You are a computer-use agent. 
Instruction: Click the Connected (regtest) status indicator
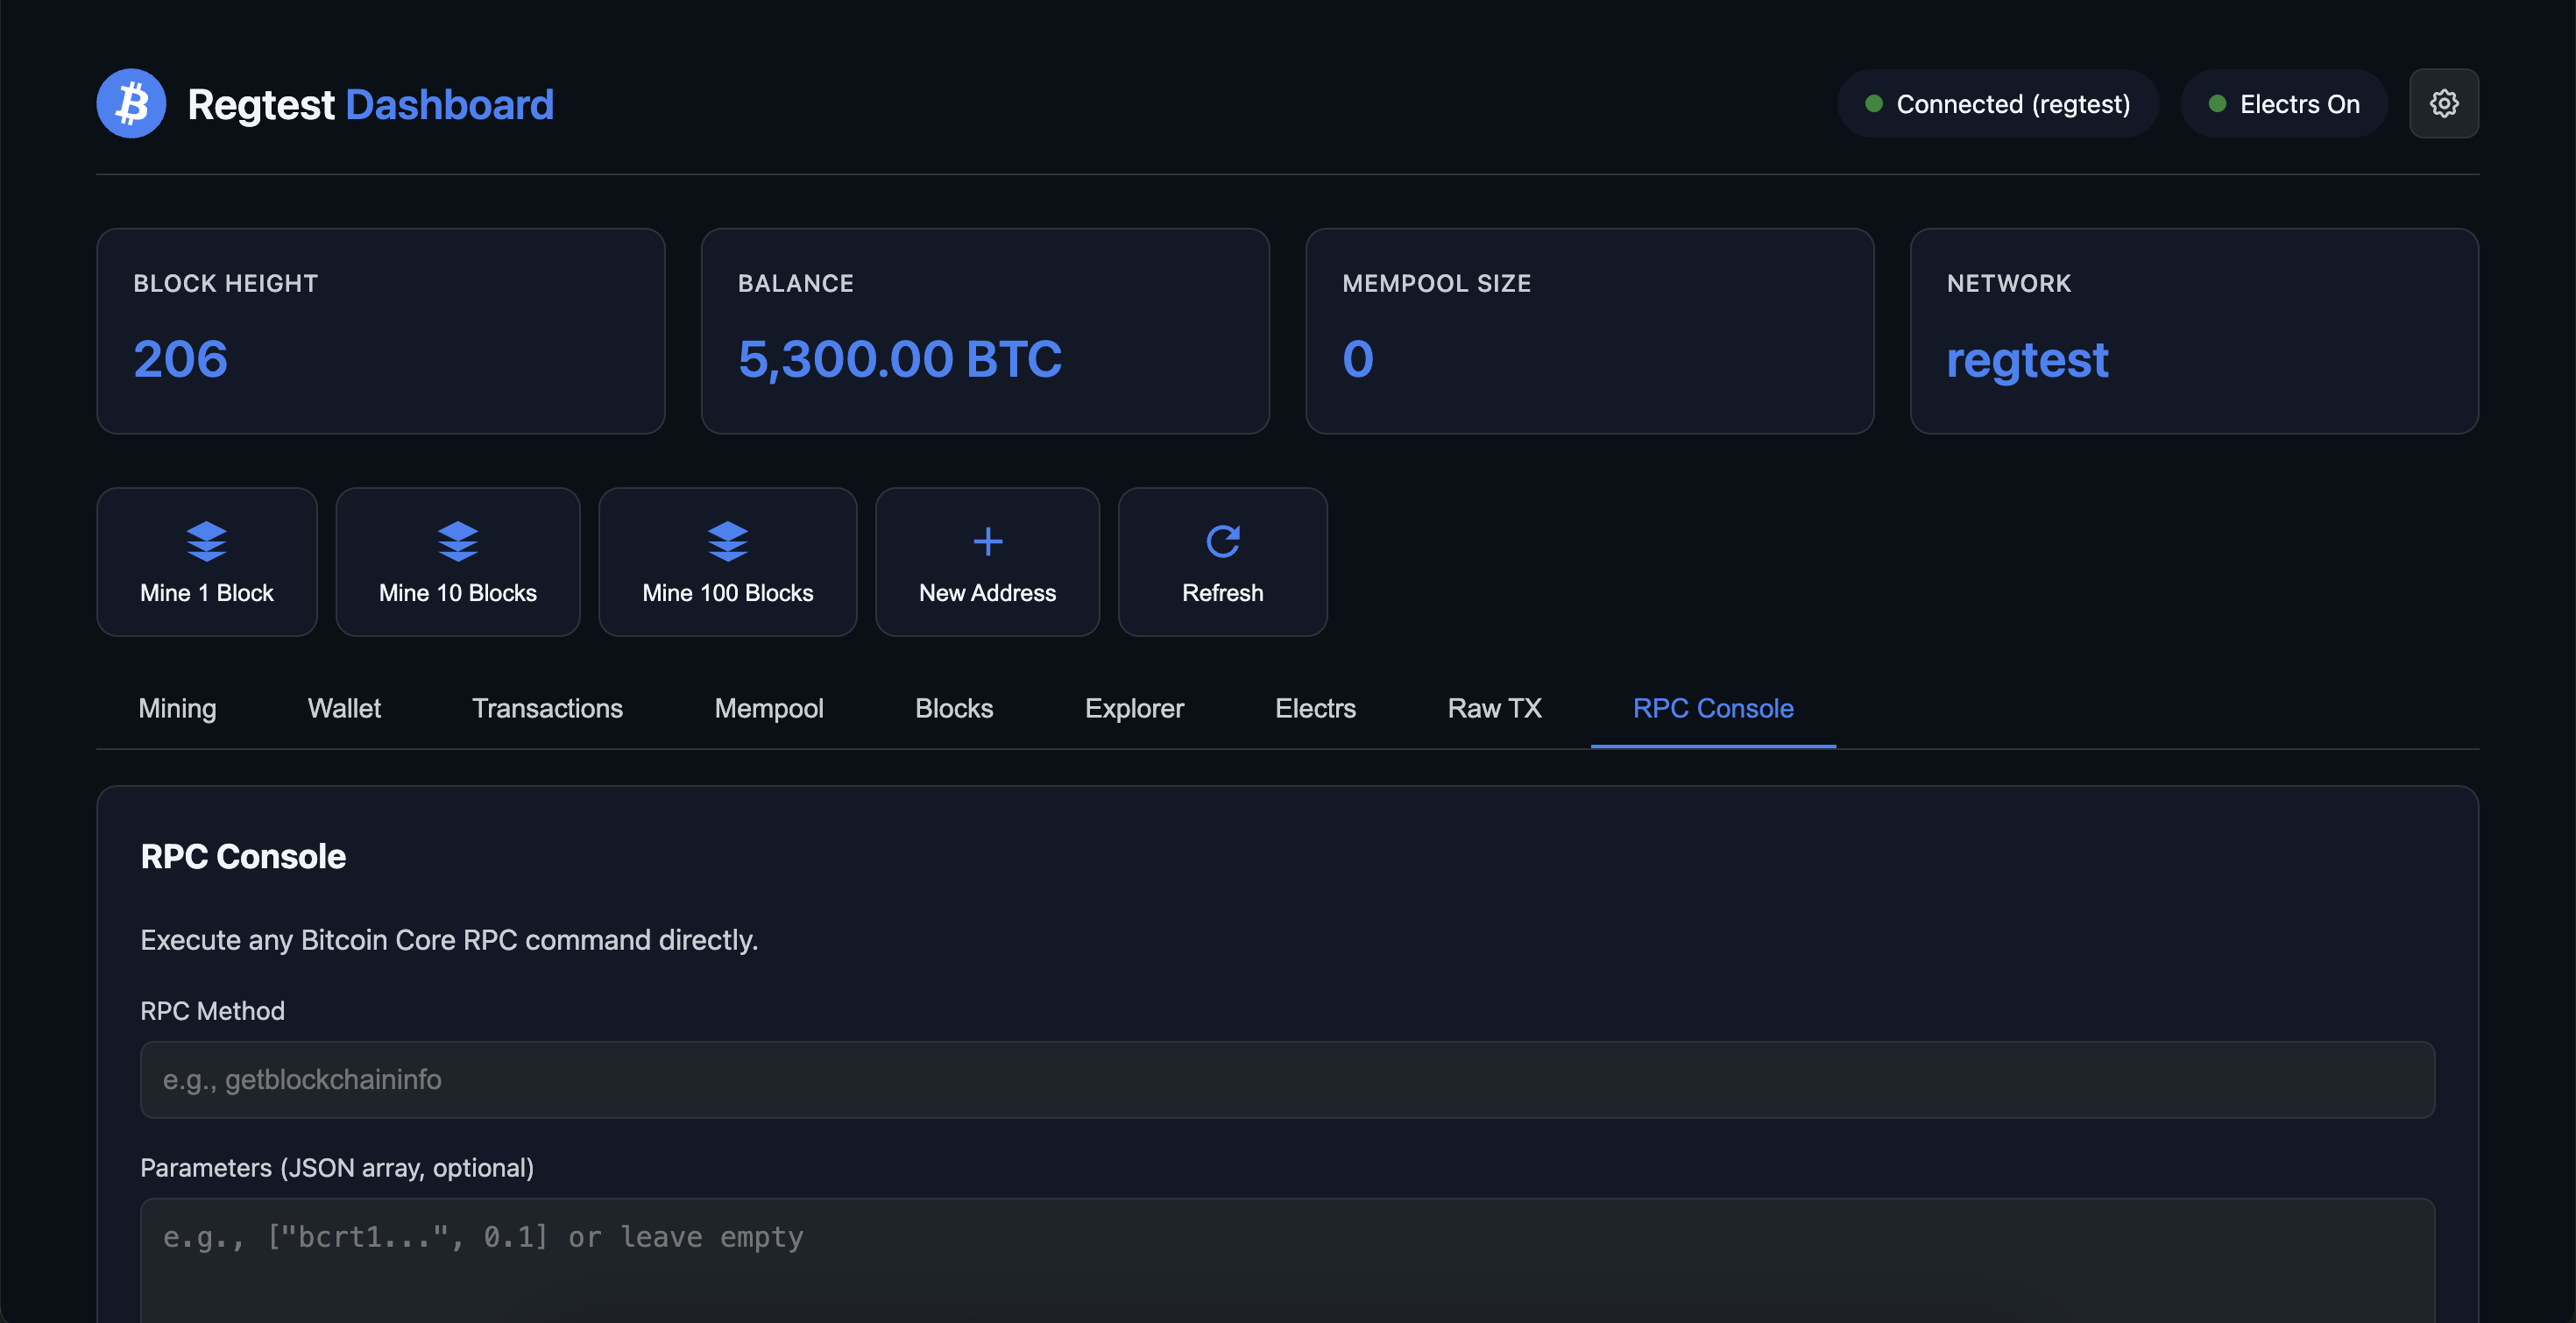1997,104
